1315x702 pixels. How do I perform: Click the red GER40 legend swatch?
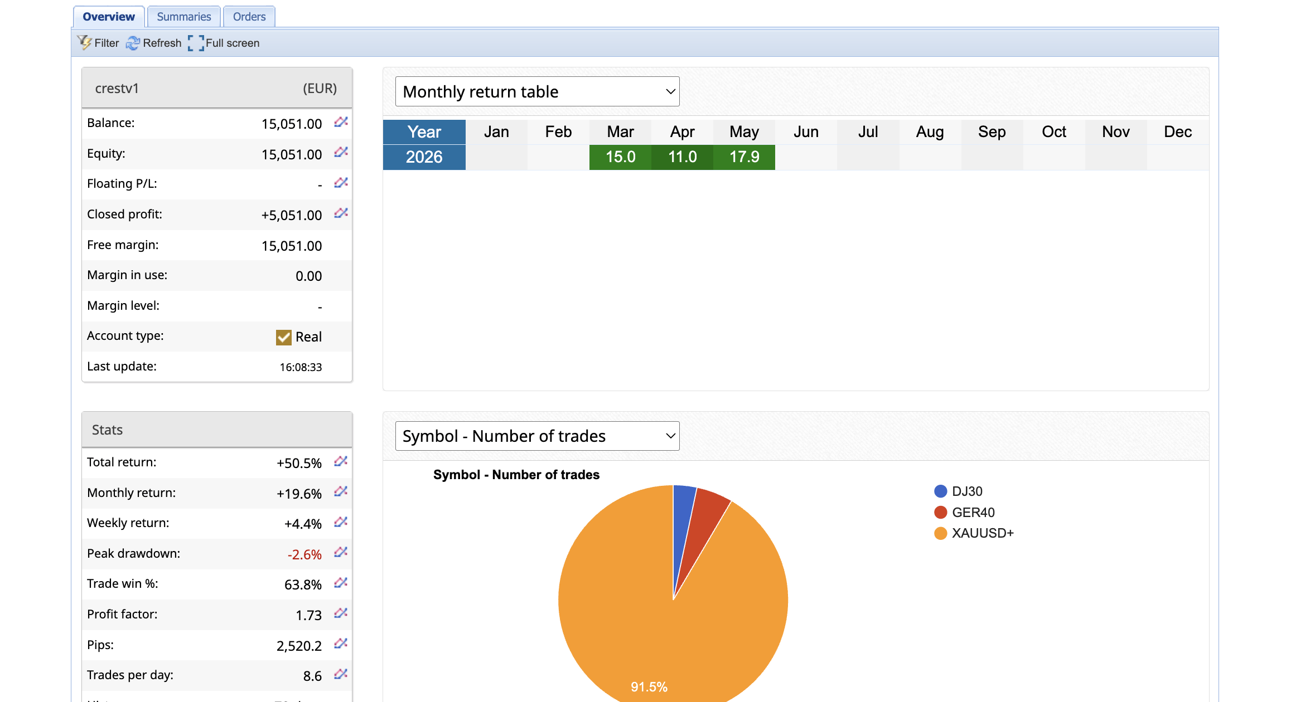pos(941,512)
